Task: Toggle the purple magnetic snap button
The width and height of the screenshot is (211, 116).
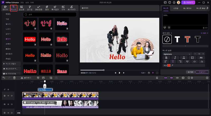Action: click(x=166, y=78)
